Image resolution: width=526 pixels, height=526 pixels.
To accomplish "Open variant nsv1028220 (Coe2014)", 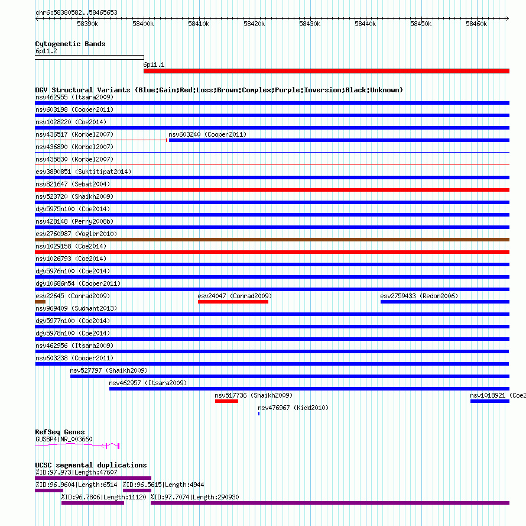I will (x=71, y=122).
